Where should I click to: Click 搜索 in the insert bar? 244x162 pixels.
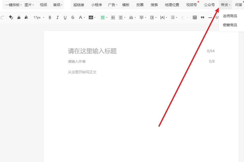[154, 5]
